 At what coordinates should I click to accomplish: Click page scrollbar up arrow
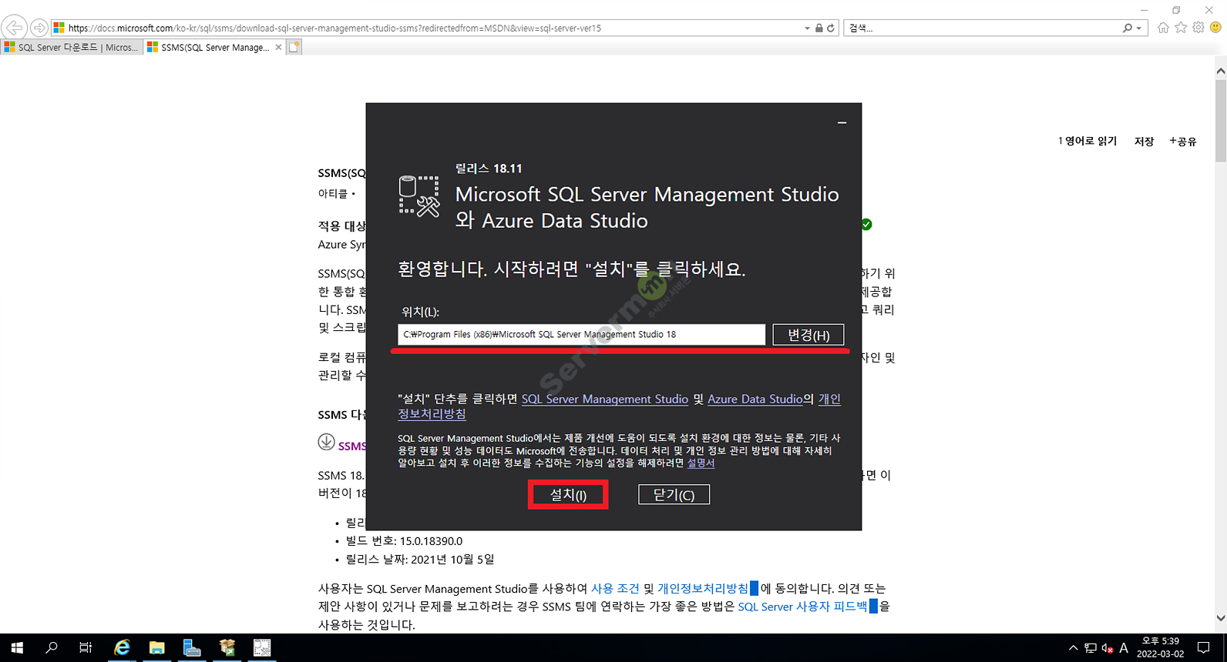pos(1220,71)
